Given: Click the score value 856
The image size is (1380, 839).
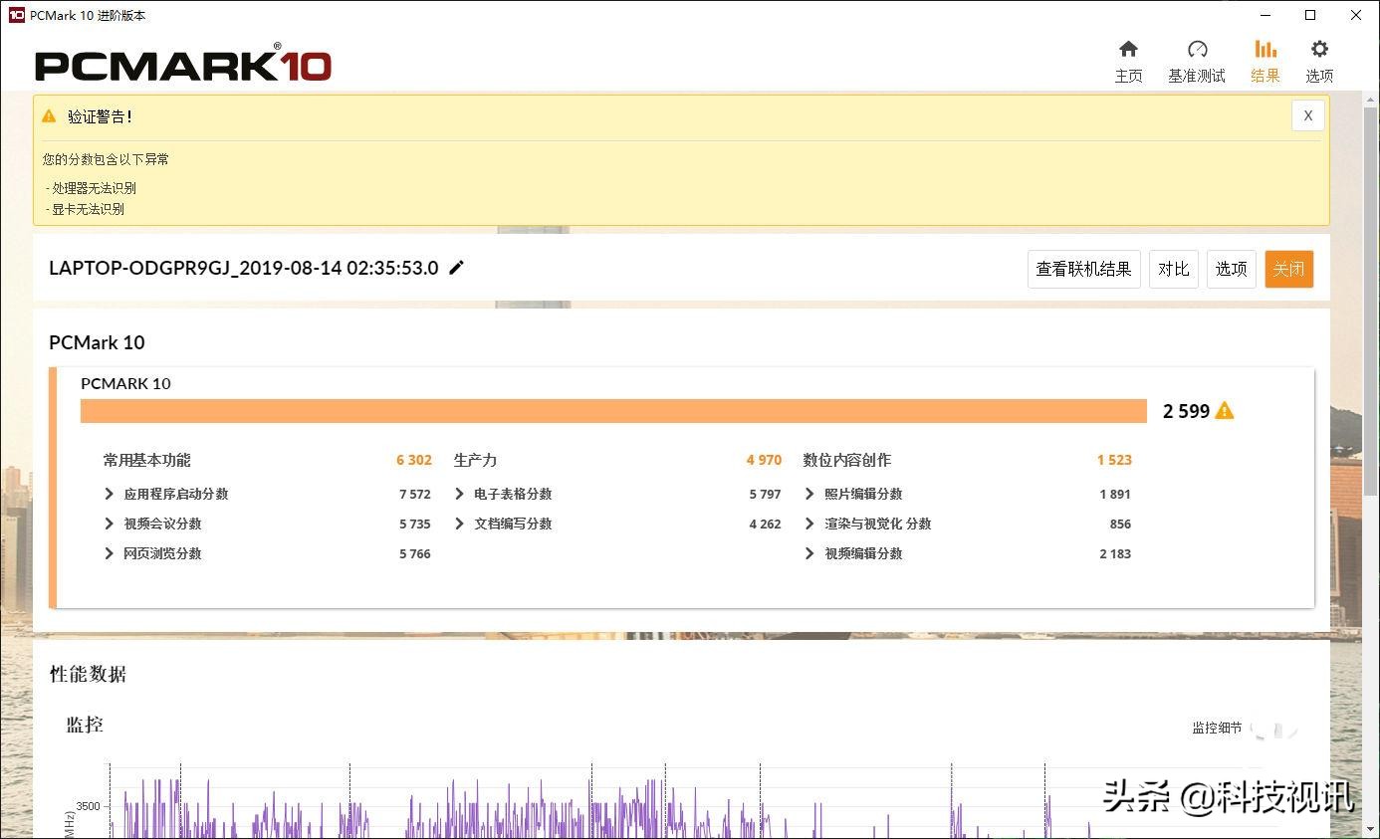Looking at the screenshot, I should (1120, 524).
